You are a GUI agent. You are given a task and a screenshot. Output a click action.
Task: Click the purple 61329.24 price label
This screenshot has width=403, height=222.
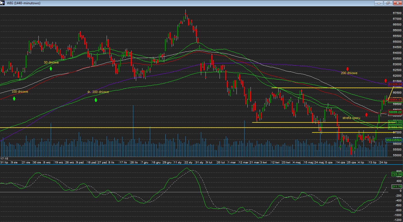coord(395,84)
